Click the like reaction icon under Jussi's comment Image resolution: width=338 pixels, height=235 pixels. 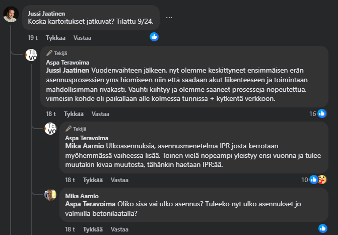154,37
